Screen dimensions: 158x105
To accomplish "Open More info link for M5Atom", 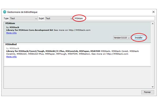I will (11, 33).
